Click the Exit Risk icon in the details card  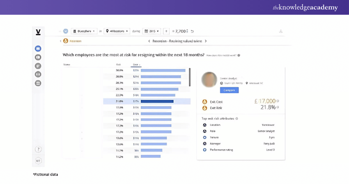tap(204, 108)
